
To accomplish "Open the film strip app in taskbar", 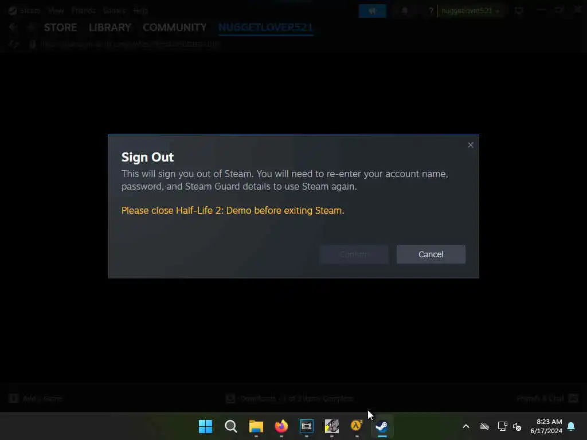I will [307, 426].
